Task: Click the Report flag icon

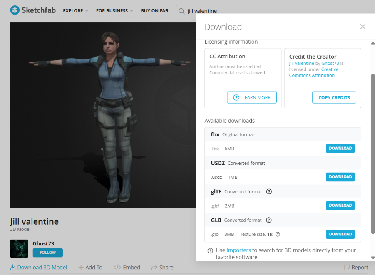Action: [x=347, y=267]
